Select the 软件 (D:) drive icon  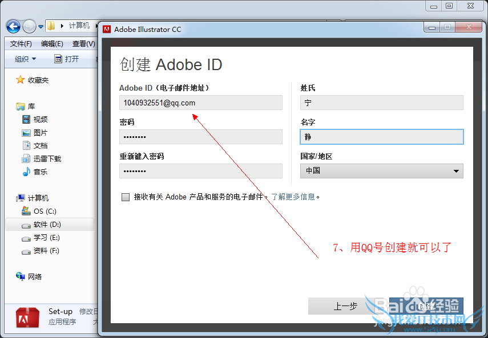click(26, 225)
